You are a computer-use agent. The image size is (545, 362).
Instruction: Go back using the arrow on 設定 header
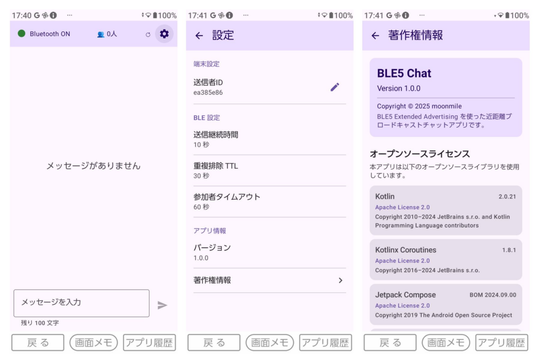tap(199, 36)
